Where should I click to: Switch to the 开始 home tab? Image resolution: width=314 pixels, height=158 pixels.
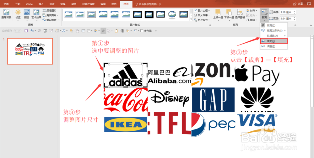(x=18, y=4)
